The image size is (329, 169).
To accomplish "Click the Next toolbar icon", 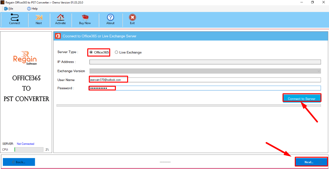I will tap(39, 17).
